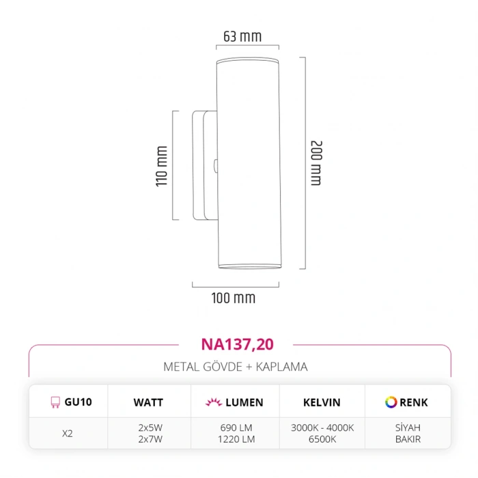Click the 690 LM lumen value
Viewport: 478px width, 478px height.
pos(236,427)
